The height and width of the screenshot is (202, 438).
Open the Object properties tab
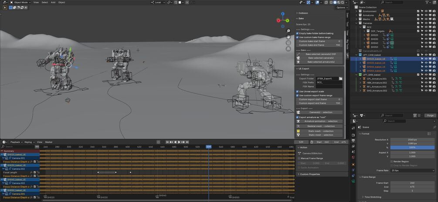(353, 164)
